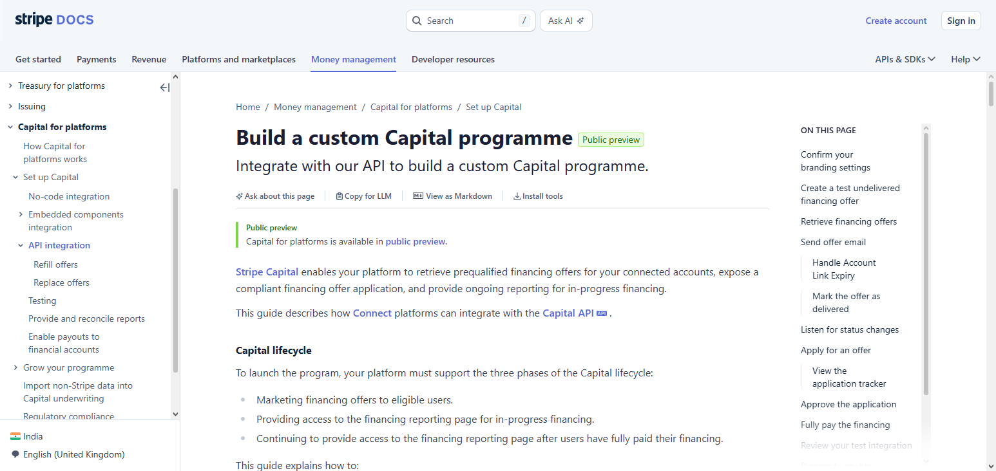Viewport: 996px width, 471px height.
Task: Open the public preview inline link
Action: (x=416, y=242)
